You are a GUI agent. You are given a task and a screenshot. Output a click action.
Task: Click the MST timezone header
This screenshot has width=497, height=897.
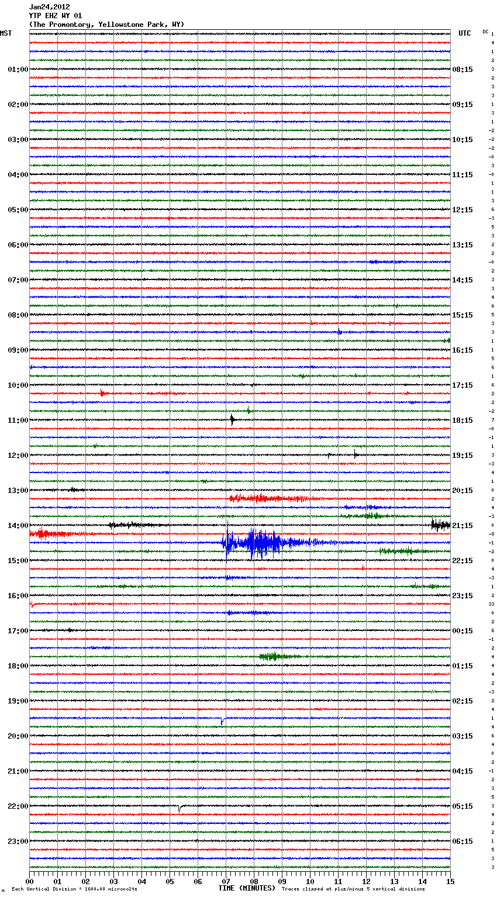pyautogui.click(x=6, y=33)
